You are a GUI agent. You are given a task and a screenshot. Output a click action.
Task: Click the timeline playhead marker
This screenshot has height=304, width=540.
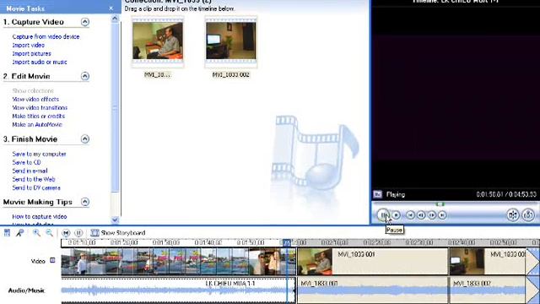tap(287, 243)
